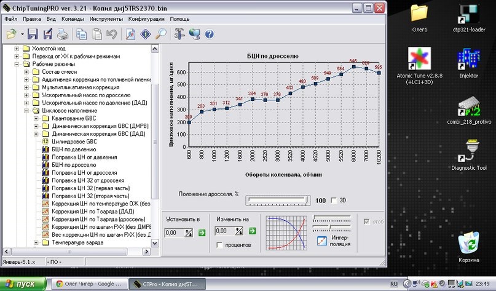This screenshot has width=496, height=291.
Task: Click the RU language indicator
Action: 394,284
